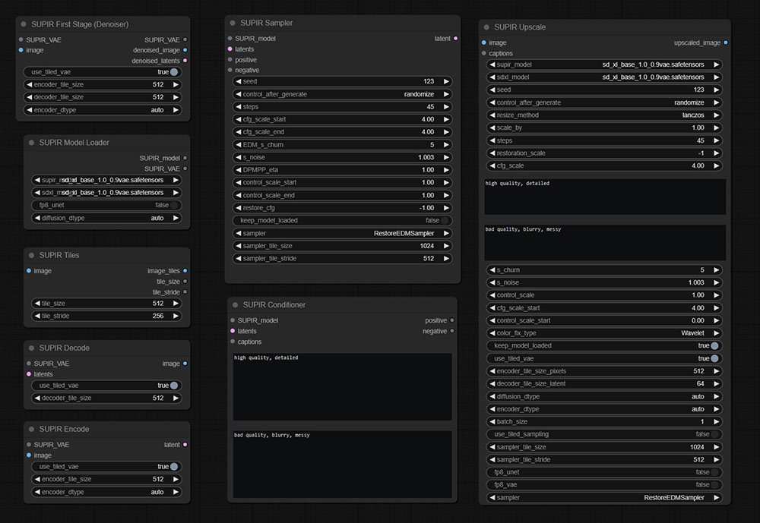
Task: Select the SUPIR Upscale node title
Action: click(x=520, y=27)
